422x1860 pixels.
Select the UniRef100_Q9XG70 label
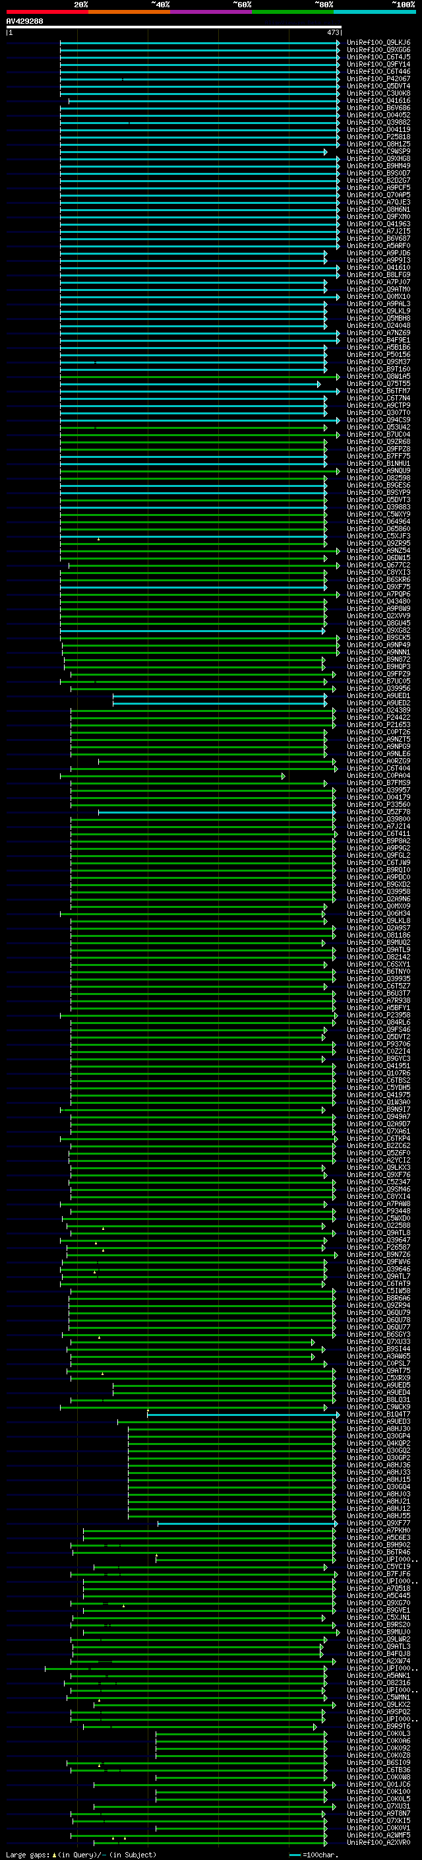pyautogui.click(x=378, y=1603)
